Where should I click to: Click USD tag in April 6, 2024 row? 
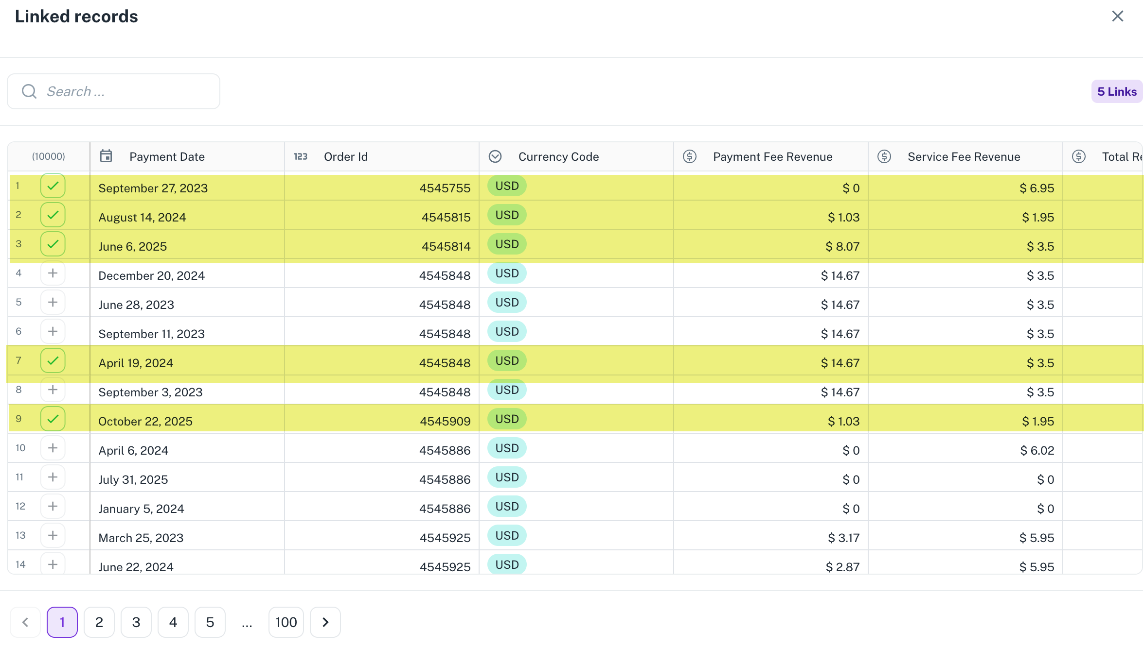(507, 448)
